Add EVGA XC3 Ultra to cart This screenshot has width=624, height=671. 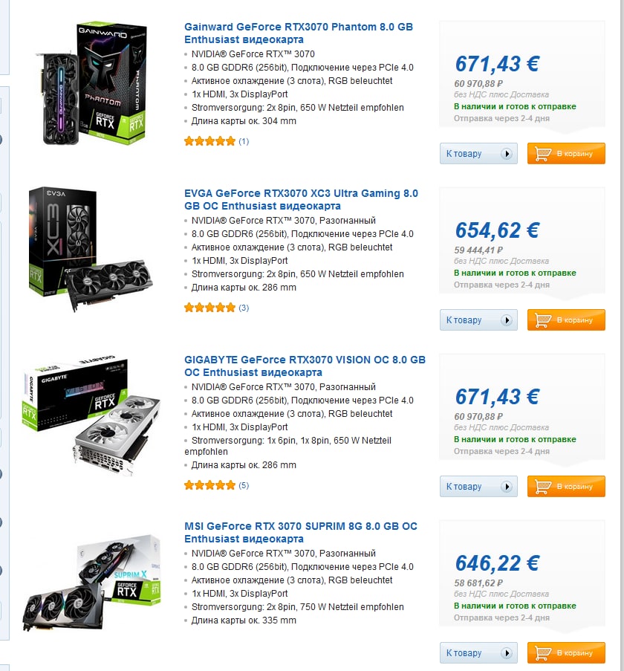pos(566,320)
